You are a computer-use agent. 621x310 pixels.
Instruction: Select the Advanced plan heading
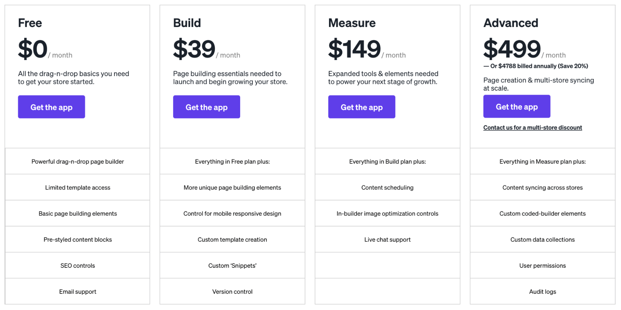point(511,23)
